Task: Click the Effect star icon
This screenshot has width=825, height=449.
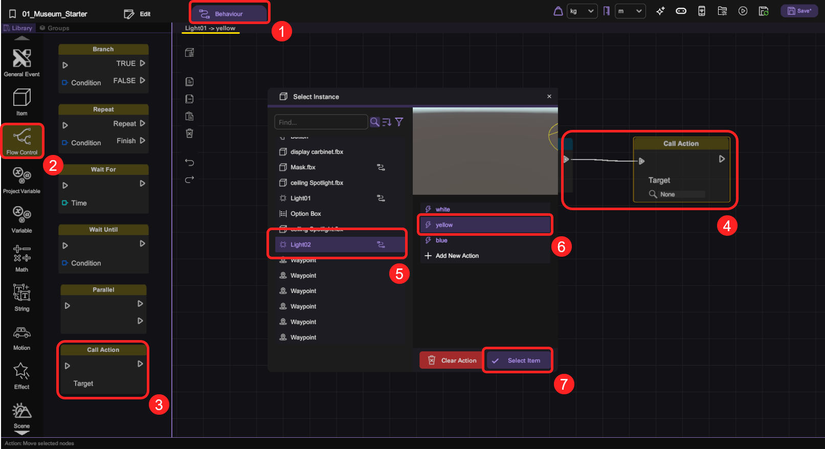Action: point(21,371)
